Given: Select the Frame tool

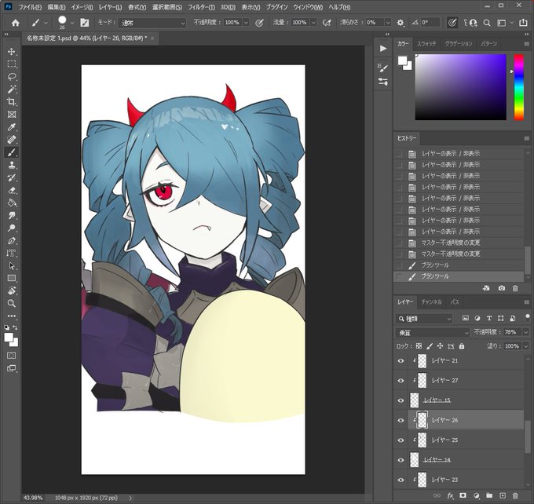Looking at the screenshot, I should click(12, 115).
